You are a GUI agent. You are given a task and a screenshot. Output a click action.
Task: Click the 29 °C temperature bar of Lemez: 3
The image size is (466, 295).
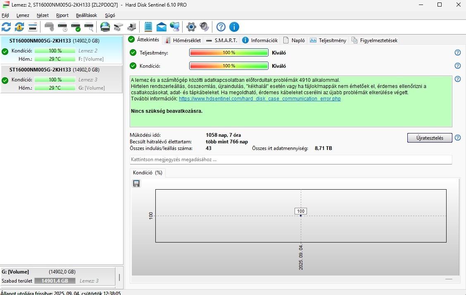tap(55, 88)
